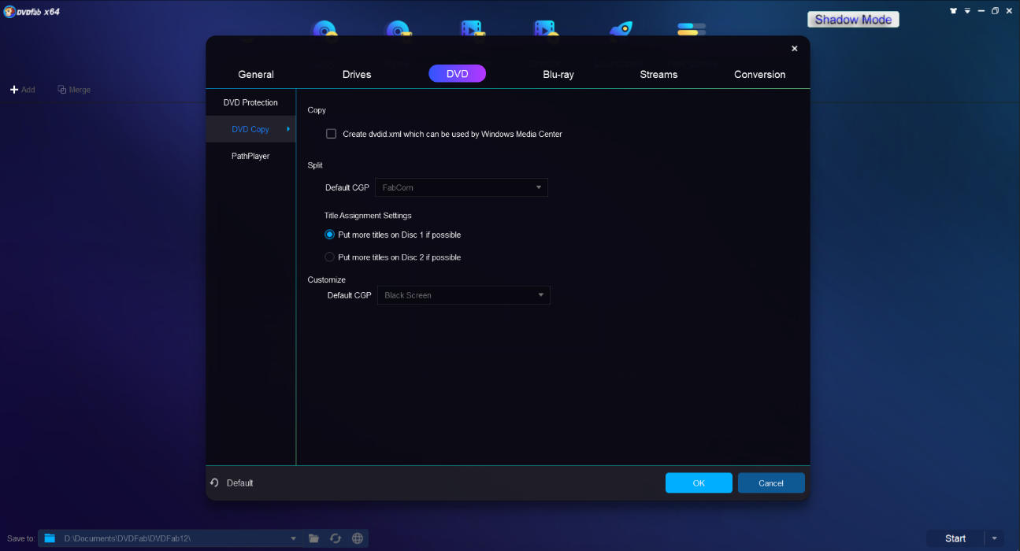This screenshot has width=1020, height=551.
Task: Switch to the Blu-ray tab
Action: pos(558,74)
